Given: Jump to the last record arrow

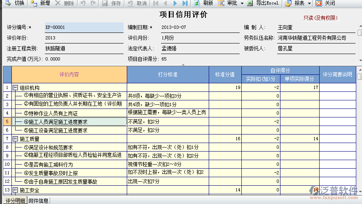Looking at the screenshot, I should click(185, 3).
